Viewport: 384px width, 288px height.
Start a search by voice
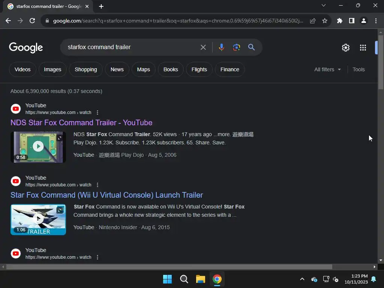tap(221, 47)
